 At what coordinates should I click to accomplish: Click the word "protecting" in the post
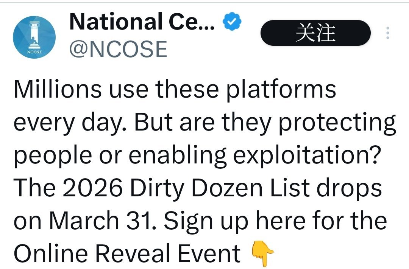[337, 123]
